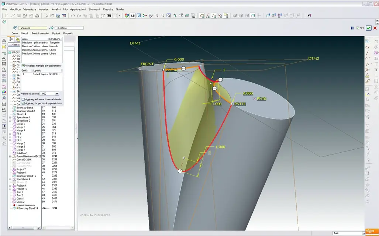The width and height of the screenshot is (379, 236).
Task: Click the Zoom In magnifier icon
Action: coord(156,15)
